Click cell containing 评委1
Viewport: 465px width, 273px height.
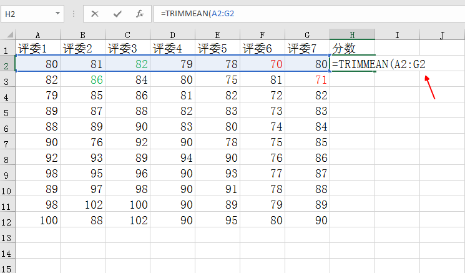37,47
